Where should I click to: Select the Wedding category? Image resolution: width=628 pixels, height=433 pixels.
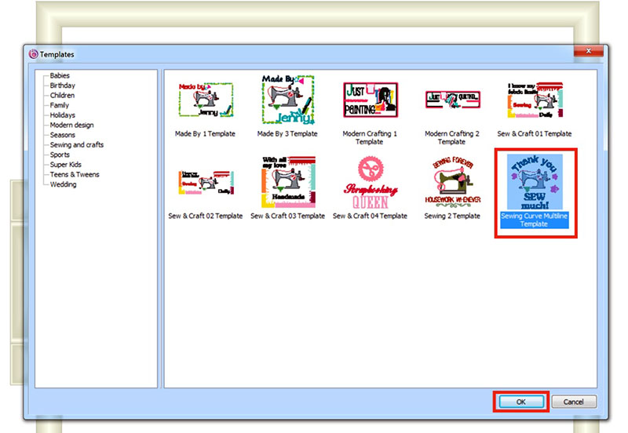pyautogui.click(x=64, y=185)
